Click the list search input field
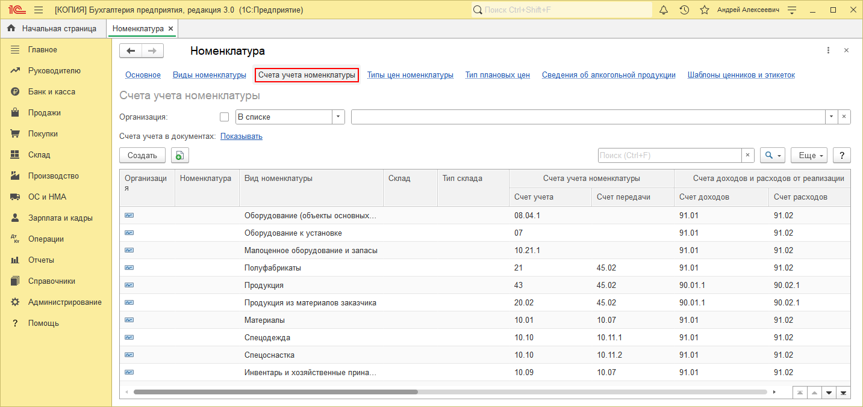Screen dimensions: 863x407 point(669,156)
